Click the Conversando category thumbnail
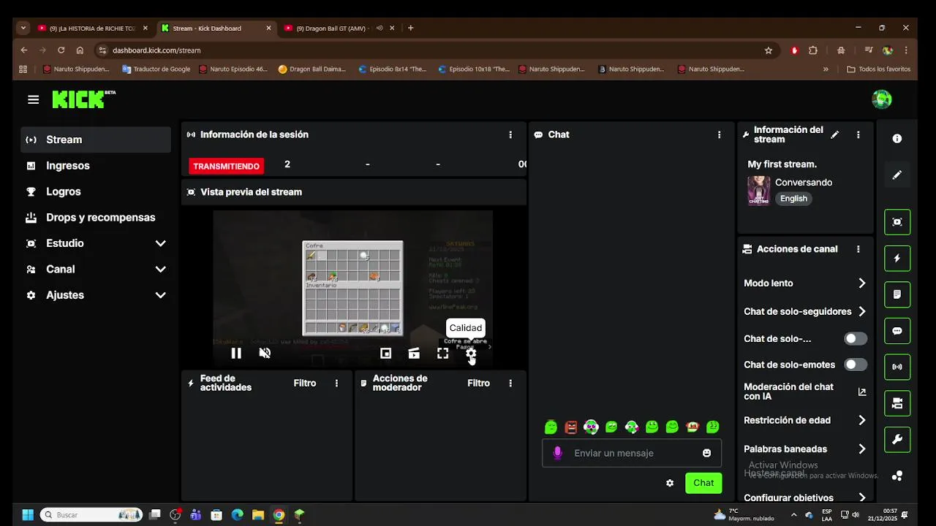The height and width of the screenshot is (526, 936). pyautogui.click(x=759, y=191)
